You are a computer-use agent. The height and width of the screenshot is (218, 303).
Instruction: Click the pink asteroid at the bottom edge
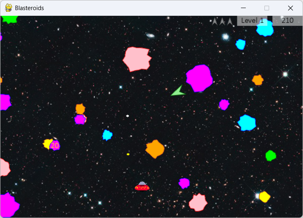pos(198,202)
